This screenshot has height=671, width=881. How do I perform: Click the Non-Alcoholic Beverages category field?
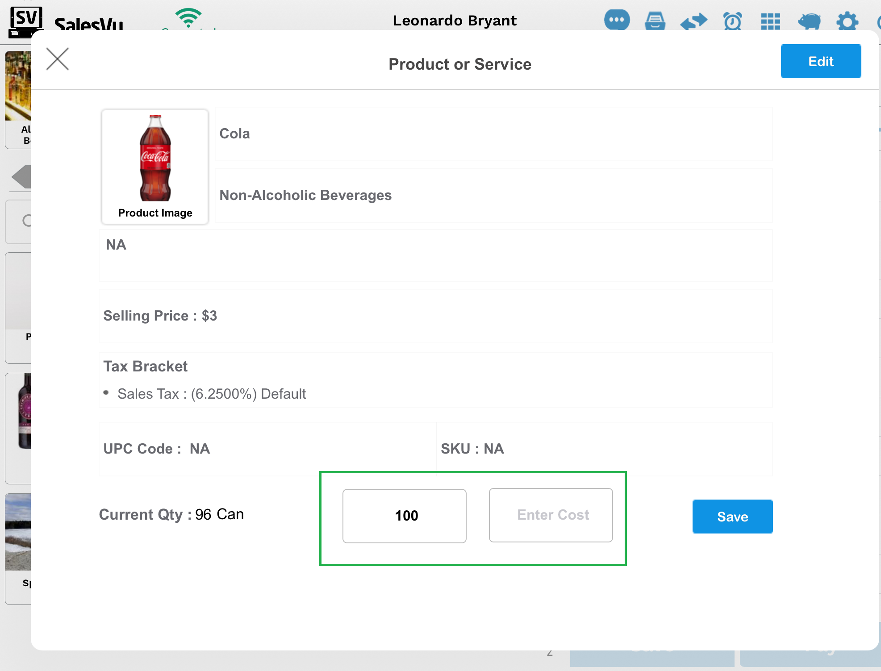tap(493, 196)
